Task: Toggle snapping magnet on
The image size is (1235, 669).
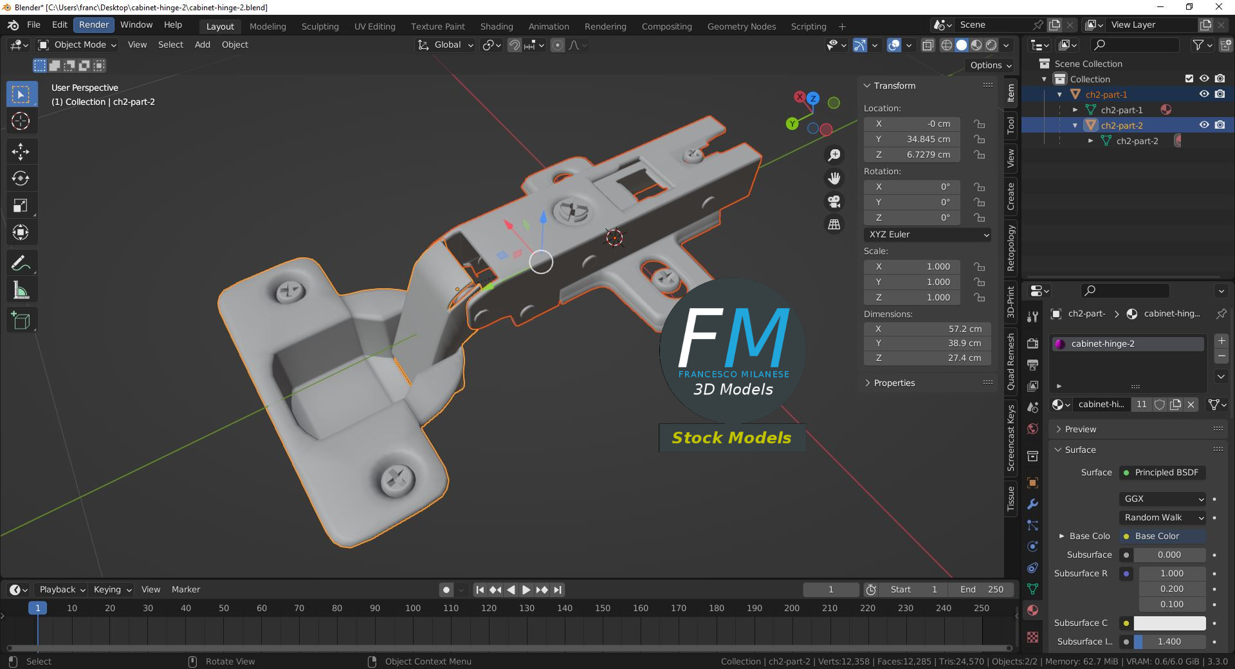Action: pos(514,45)
